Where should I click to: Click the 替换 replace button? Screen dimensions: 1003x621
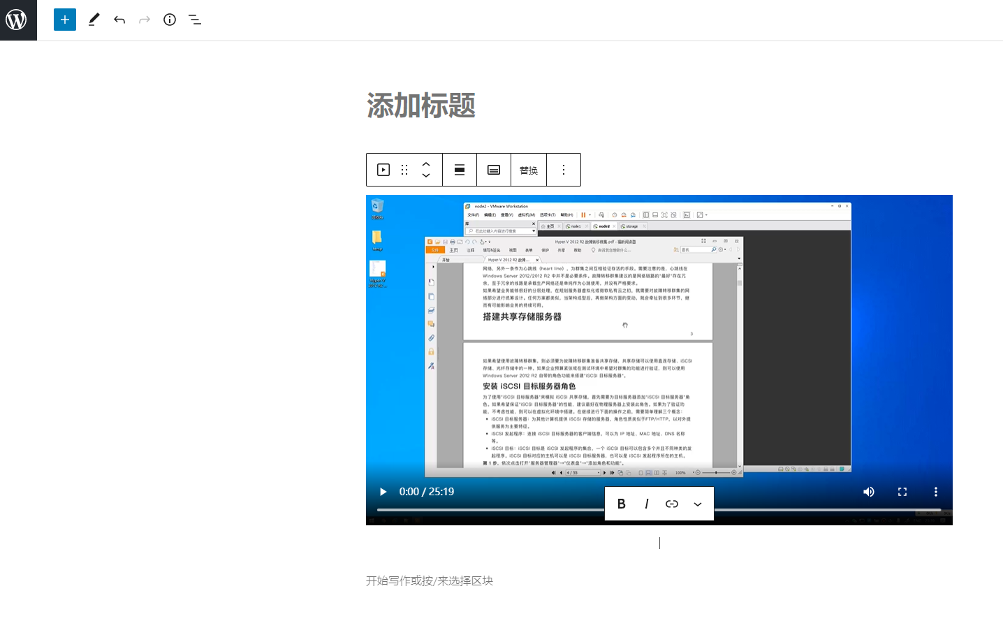click(x=529, y=169)
